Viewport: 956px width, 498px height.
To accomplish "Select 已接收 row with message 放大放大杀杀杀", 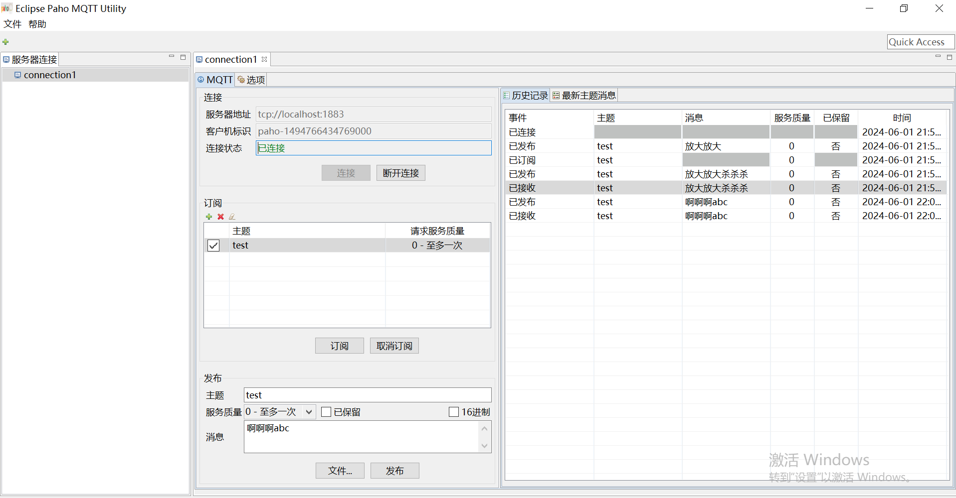I will pyautogui.click(x=726, y=188).
